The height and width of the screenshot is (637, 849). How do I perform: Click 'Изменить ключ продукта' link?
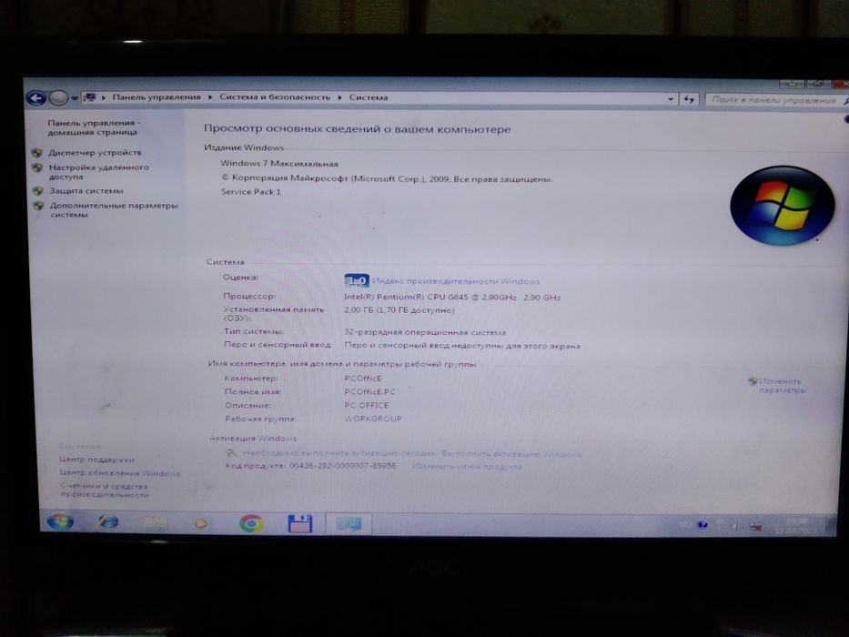467,466
